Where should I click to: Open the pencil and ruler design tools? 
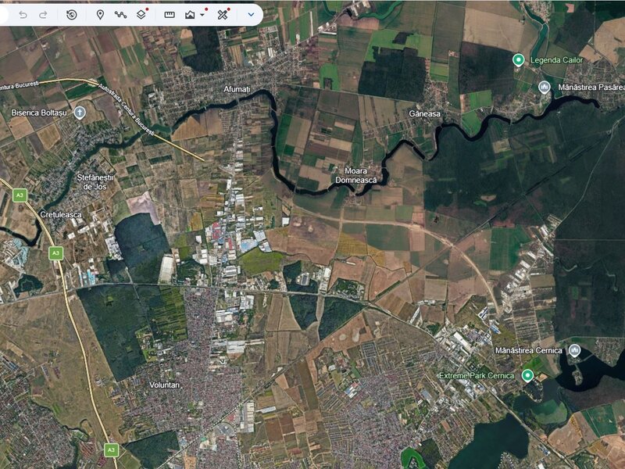click(x=223, y=15)
